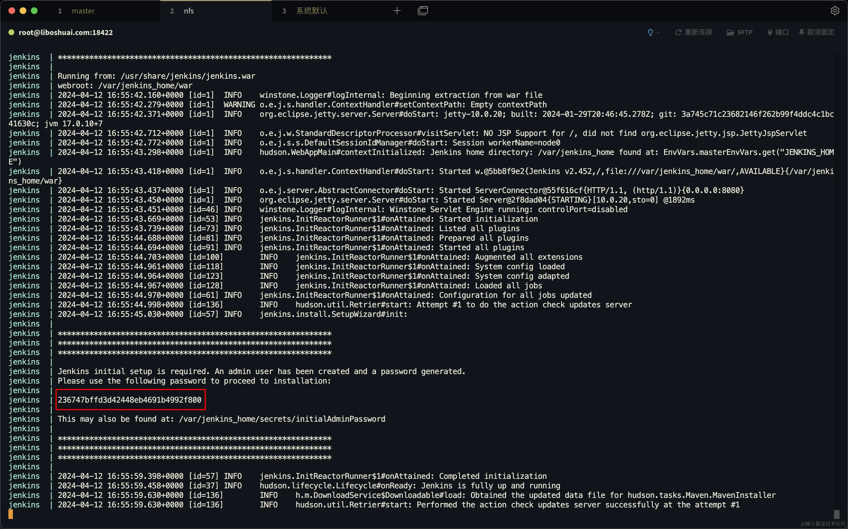The width and height of the screenshot is (848, 529).
Task: Click the highlighted Jenkins initial admin password
Action: [130, 400]
